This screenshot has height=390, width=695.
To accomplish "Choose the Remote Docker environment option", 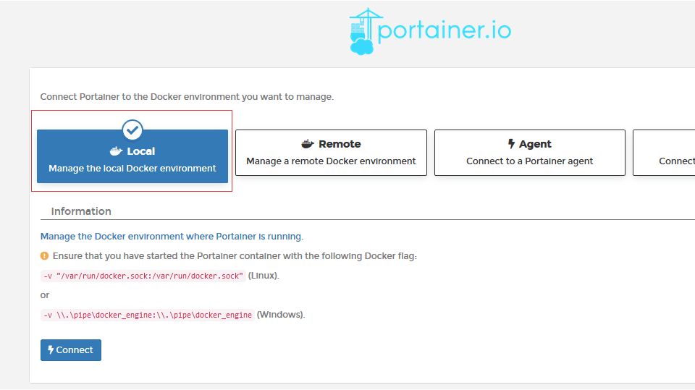I will pos(331,153).
